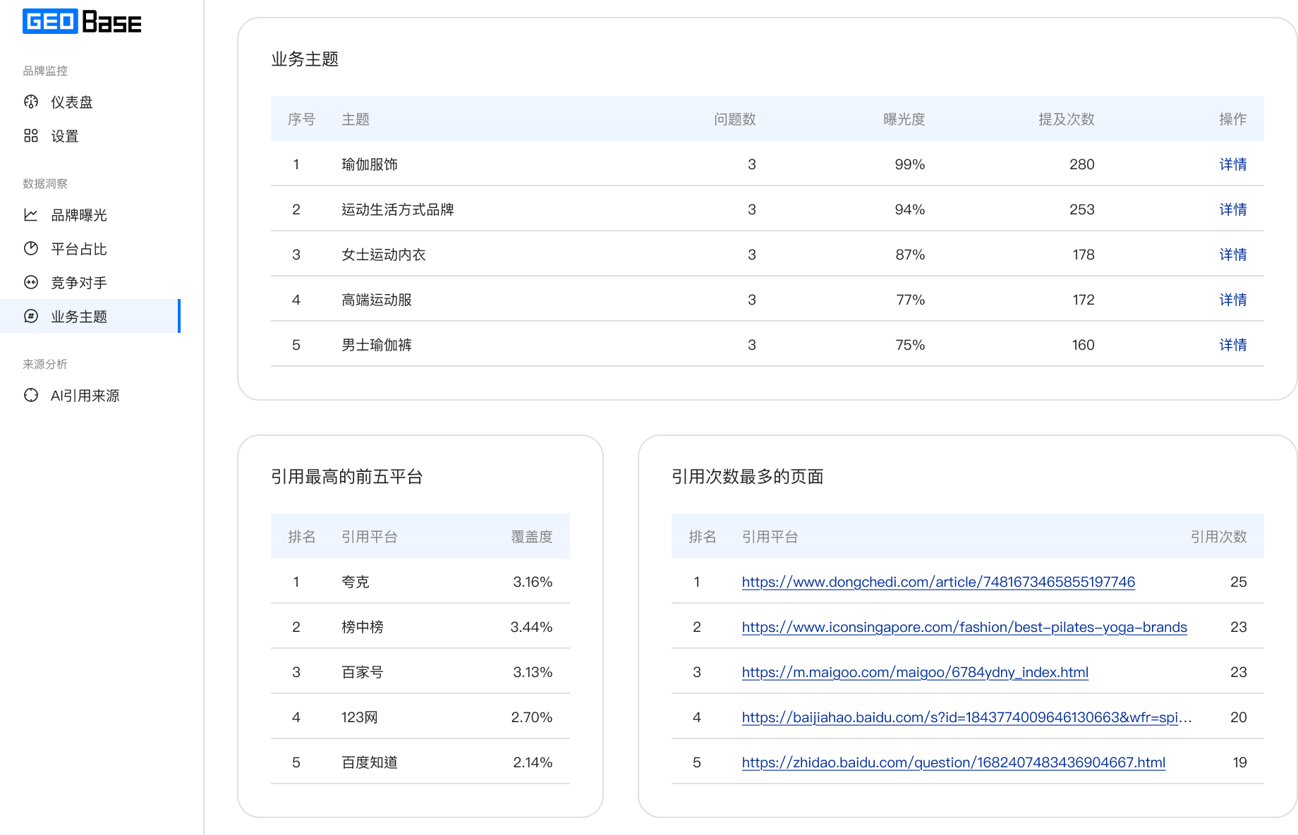Click the GEO Base logo
The image size is (1298, 835).
click(82, 22)
